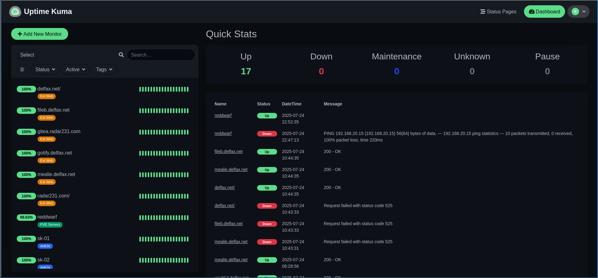Open mealie.delfax.net link dated 06:28:56

pos(231,260)
